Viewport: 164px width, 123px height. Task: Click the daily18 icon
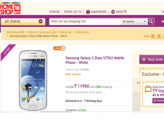(113, 12)
